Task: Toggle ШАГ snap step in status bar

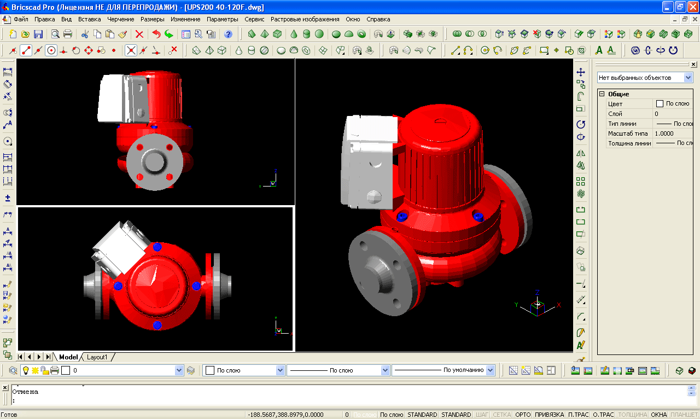Action: (482, 415)
